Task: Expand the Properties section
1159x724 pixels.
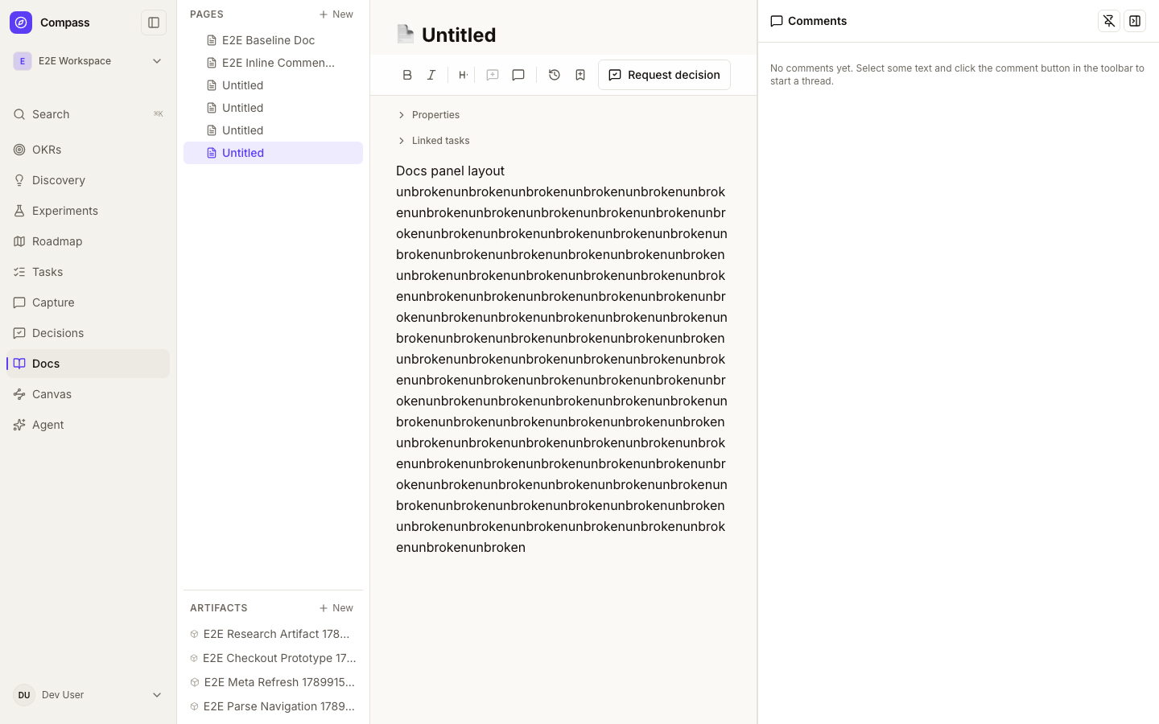Action: pyautogui.click(x=428, y=115)
